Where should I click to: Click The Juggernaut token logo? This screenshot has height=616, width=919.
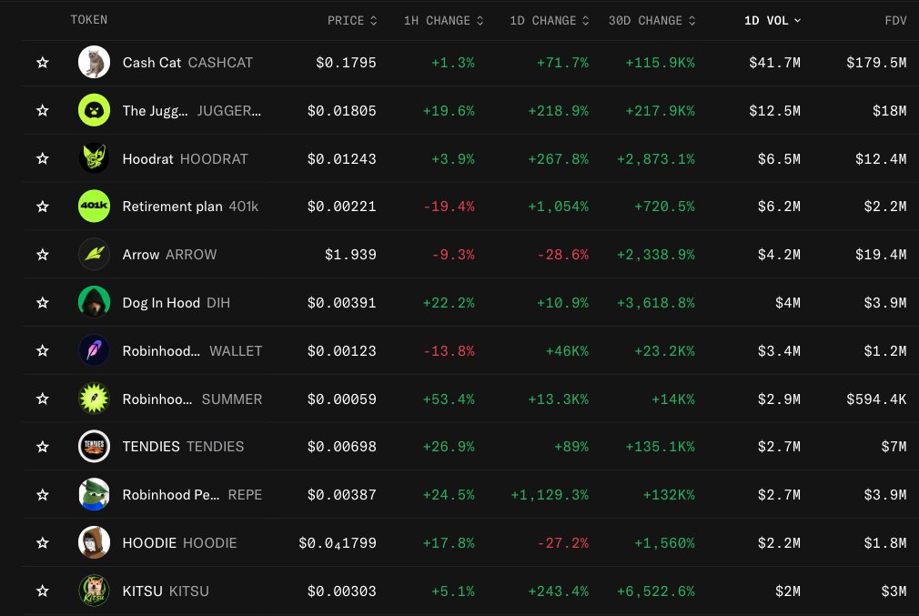pos(94,110)
